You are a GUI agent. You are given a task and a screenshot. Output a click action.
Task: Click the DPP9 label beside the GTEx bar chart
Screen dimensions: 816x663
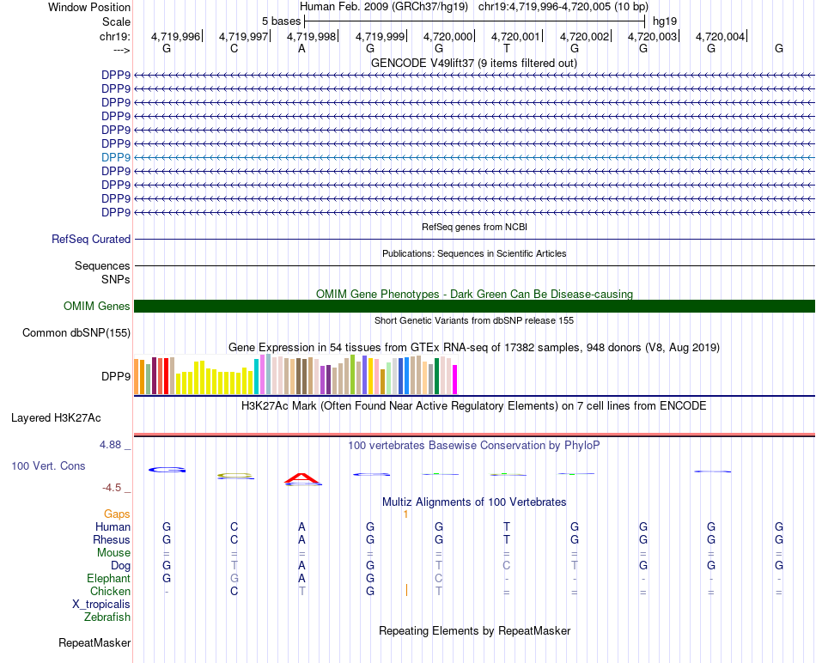point(116,376)
